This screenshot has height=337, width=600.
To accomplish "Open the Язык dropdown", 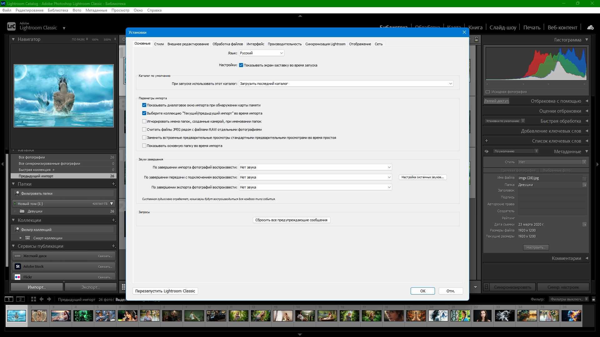I will click(x=261, y=53).
